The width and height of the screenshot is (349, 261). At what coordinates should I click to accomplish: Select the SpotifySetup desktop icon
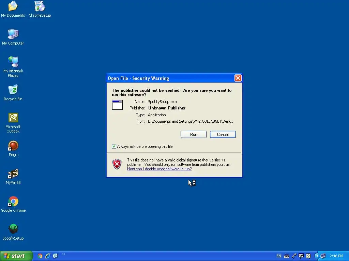(13, 232)
